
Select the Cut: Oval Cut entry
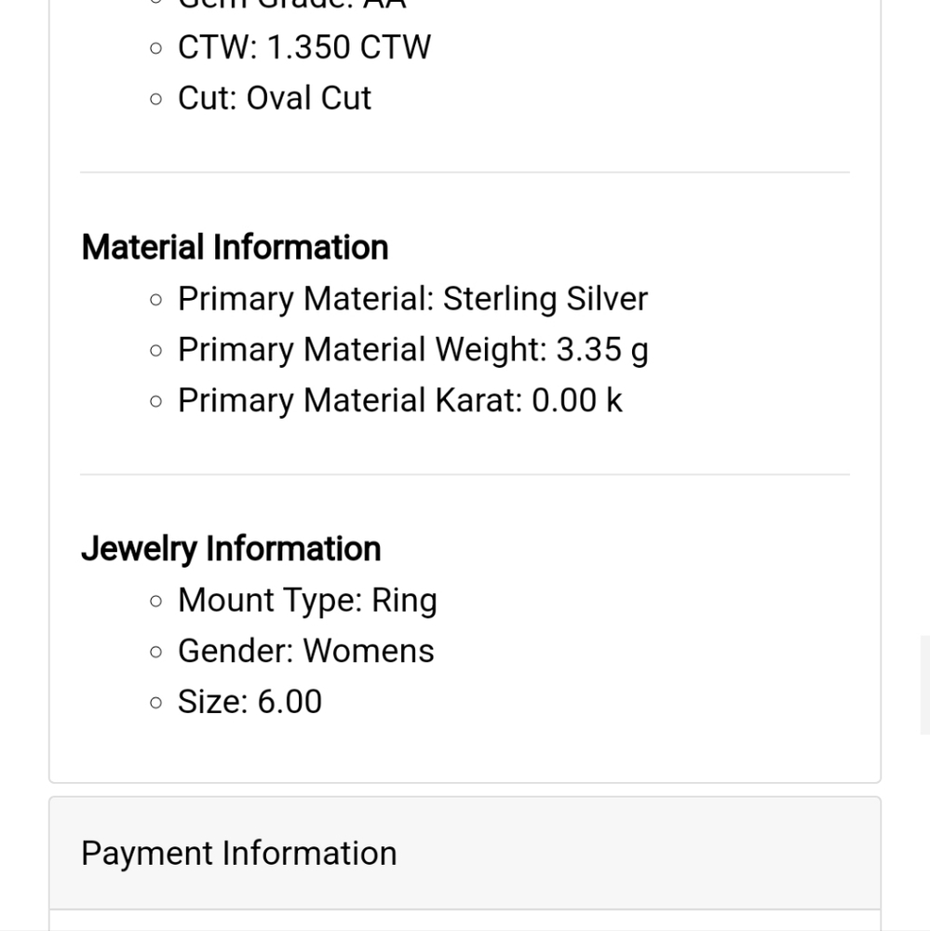275,98
